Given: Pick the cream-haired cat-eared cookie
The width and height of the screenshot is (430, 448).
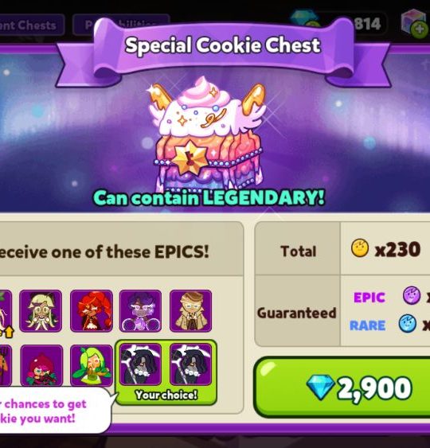Looking at the screenshot, I should (x=41, y=311).
